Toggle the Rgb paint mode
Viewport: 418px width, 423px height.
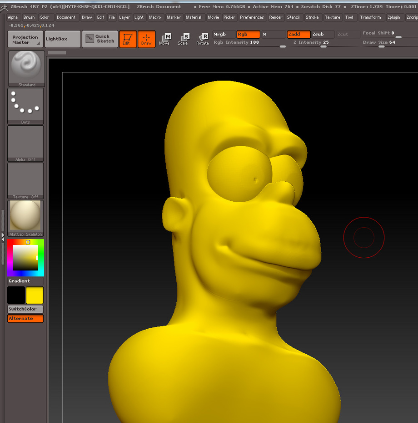[x=248, y=34]
